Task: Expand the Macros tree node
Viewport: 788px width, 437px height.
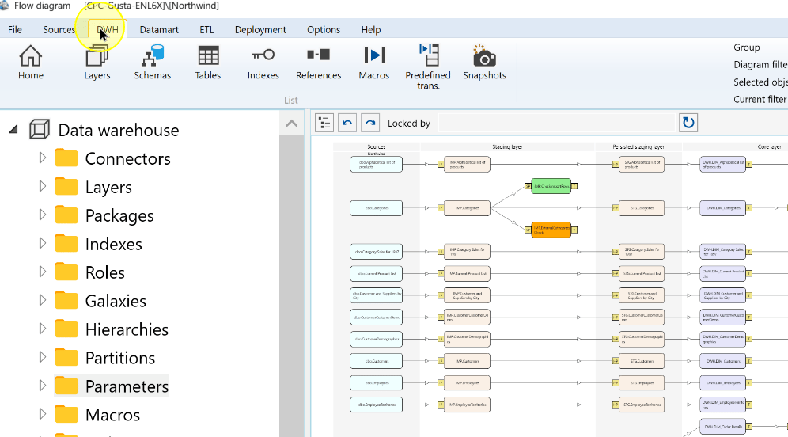Action: 42,414
